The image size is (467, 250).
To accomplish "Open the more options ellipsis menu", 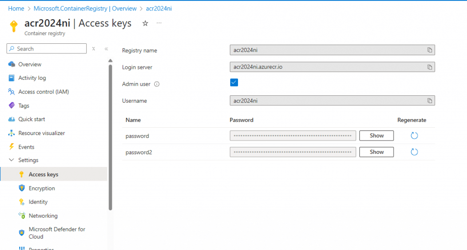I will (159, 23).
